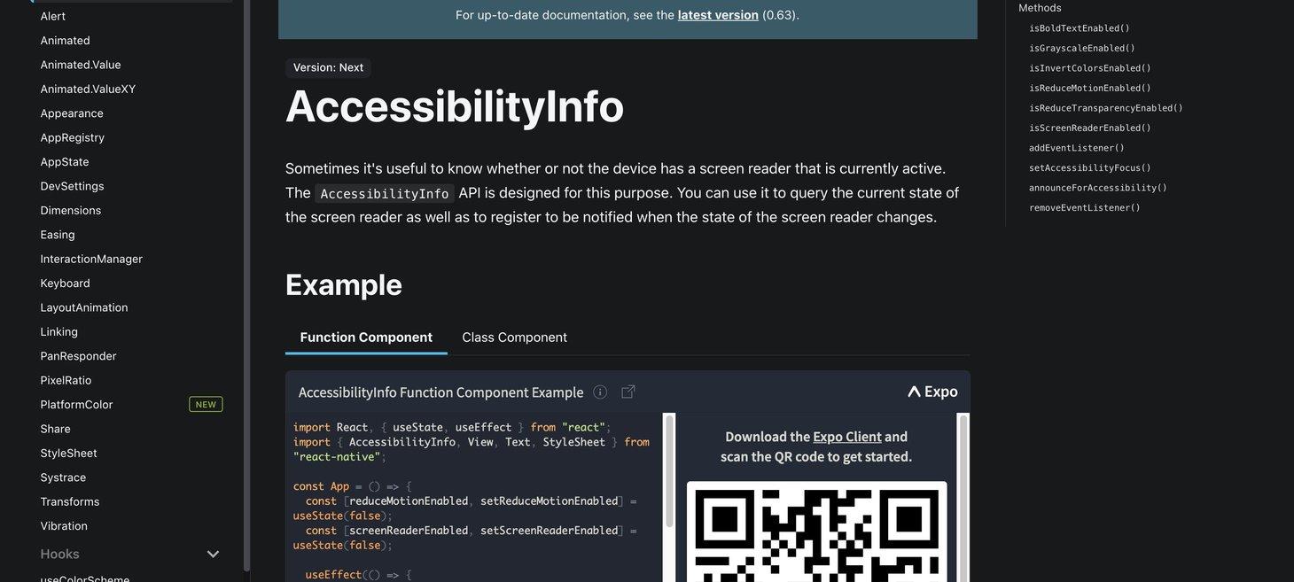
Task: Open PlatformColor sidebar entry
Action: [x=76, y=405]
